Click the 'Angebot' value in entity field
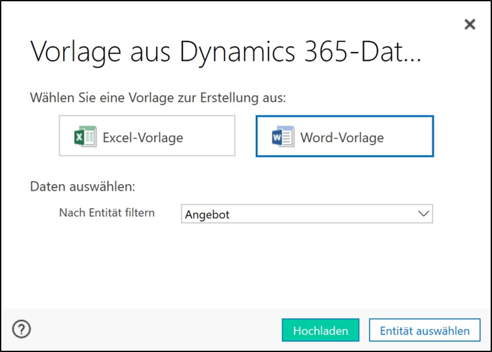This screenshot has width=492, height=352. point(207,214)
